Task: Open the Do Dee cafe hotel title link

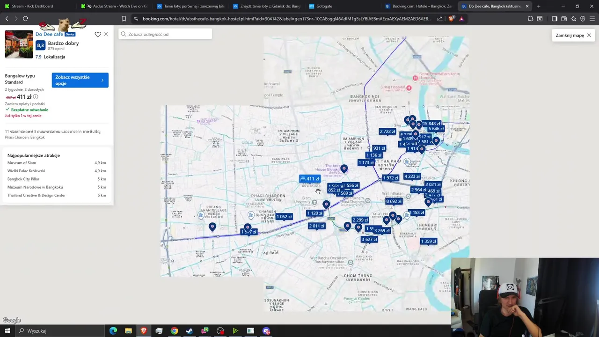Action: coord(49,34)
